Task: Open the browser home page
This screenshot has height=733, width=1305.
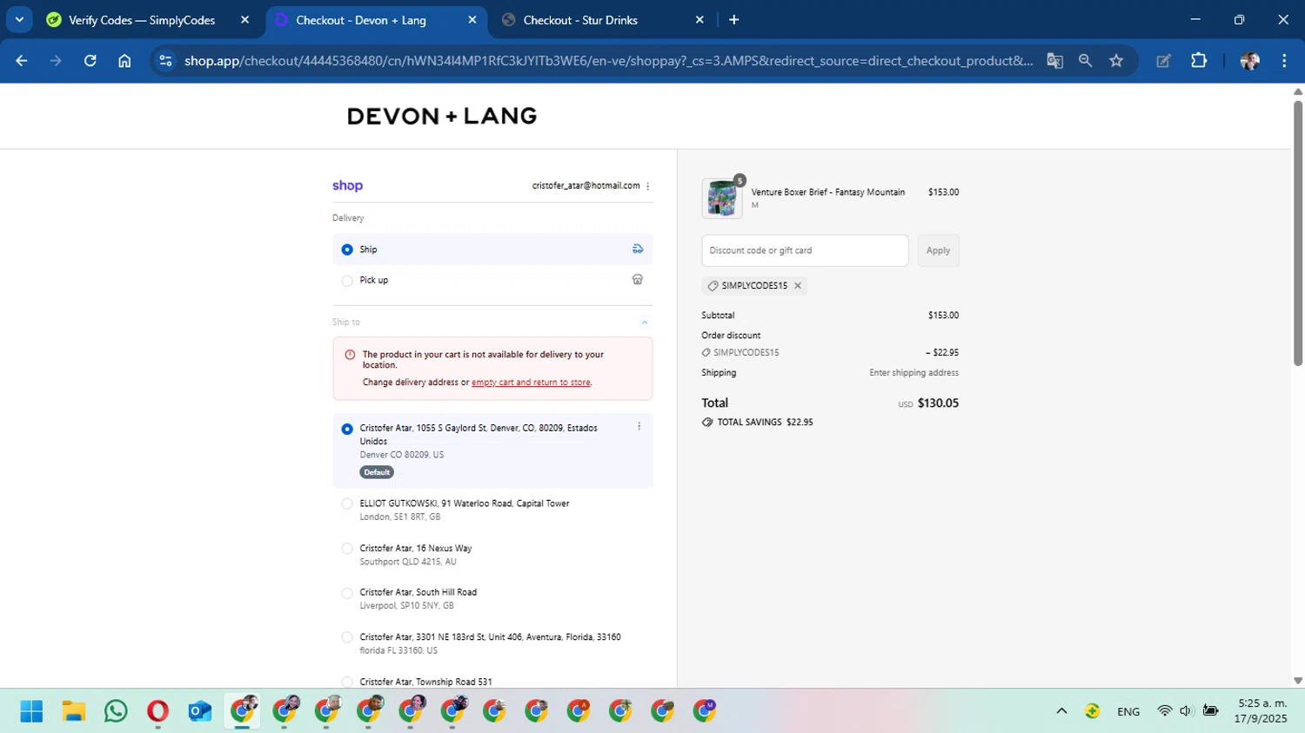Action: point(124,61)
